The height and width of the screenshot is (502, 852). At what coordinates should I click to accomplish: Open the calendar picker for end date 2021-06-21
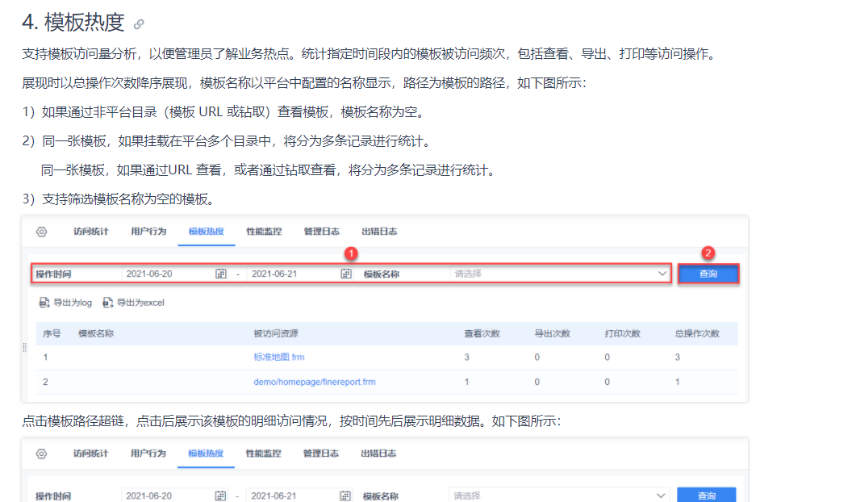point(346,274)
